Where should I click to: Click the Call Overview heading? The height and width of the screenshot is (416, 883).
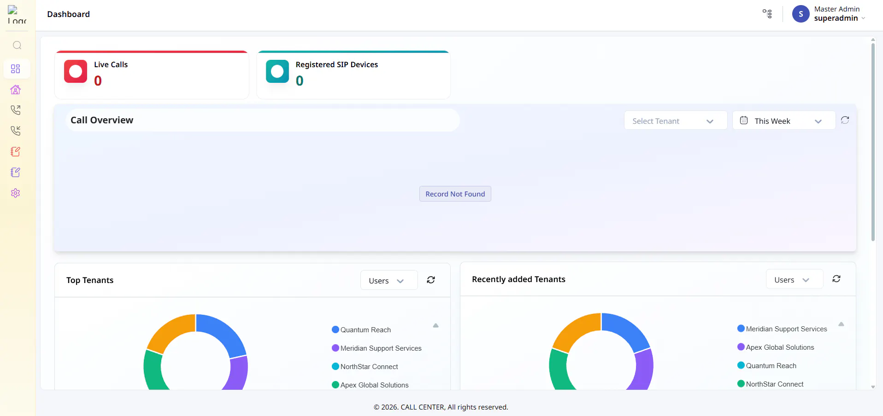[x=102, y=120]
